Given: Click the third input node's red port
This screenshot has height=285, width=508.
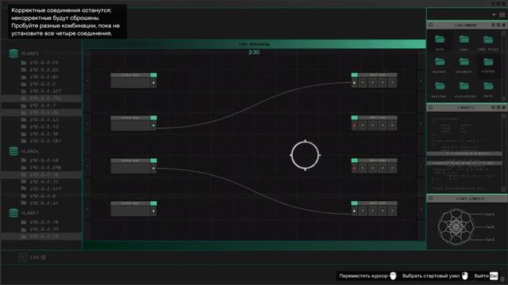Looking at the screenshot, I should 354,168.
